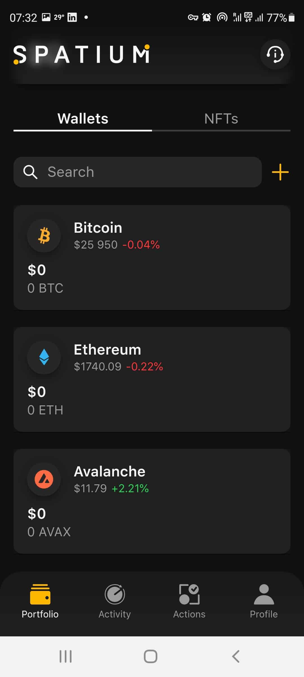Viewport: 304px width, 677px height.
Task: Tap the SPATIUM logo
Action: click(x=82, y=54)
